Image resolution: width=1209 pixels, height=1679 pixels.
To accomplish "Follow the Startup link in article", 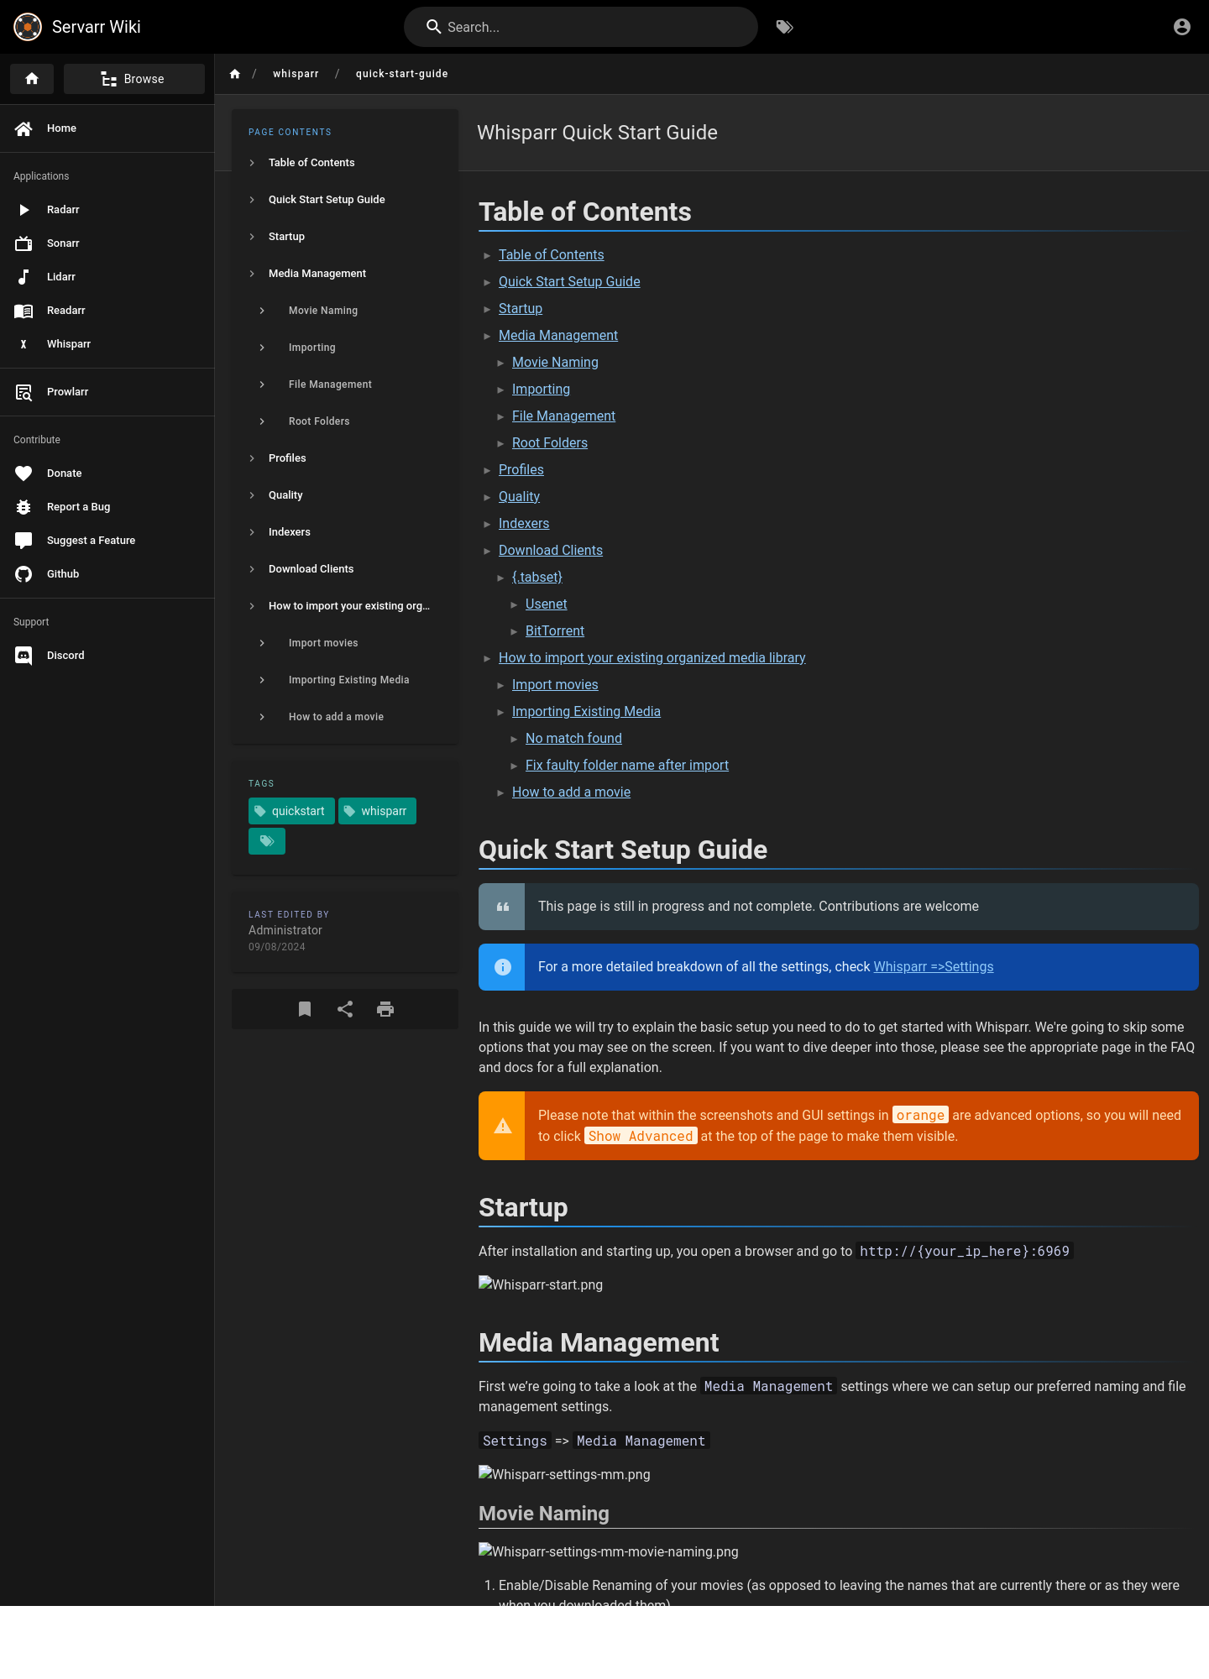I will [x=521, y=309].
